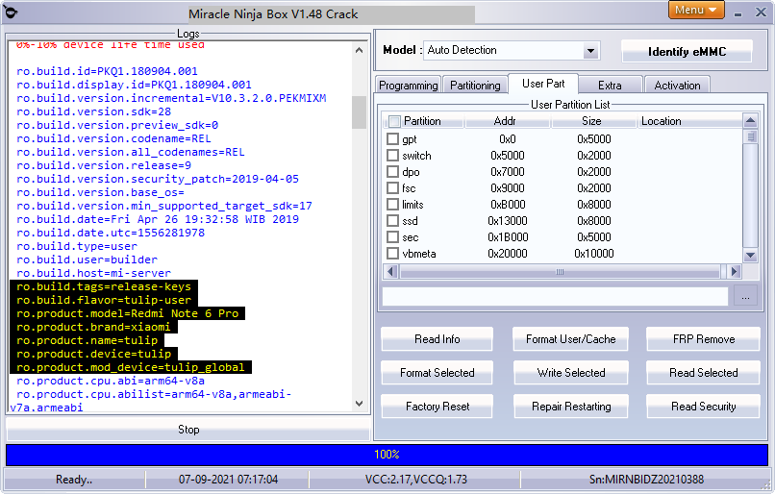The width and height of the screenshot is (775, 494).
Task: Switch to the Partitioning tab
Action: 475,85
